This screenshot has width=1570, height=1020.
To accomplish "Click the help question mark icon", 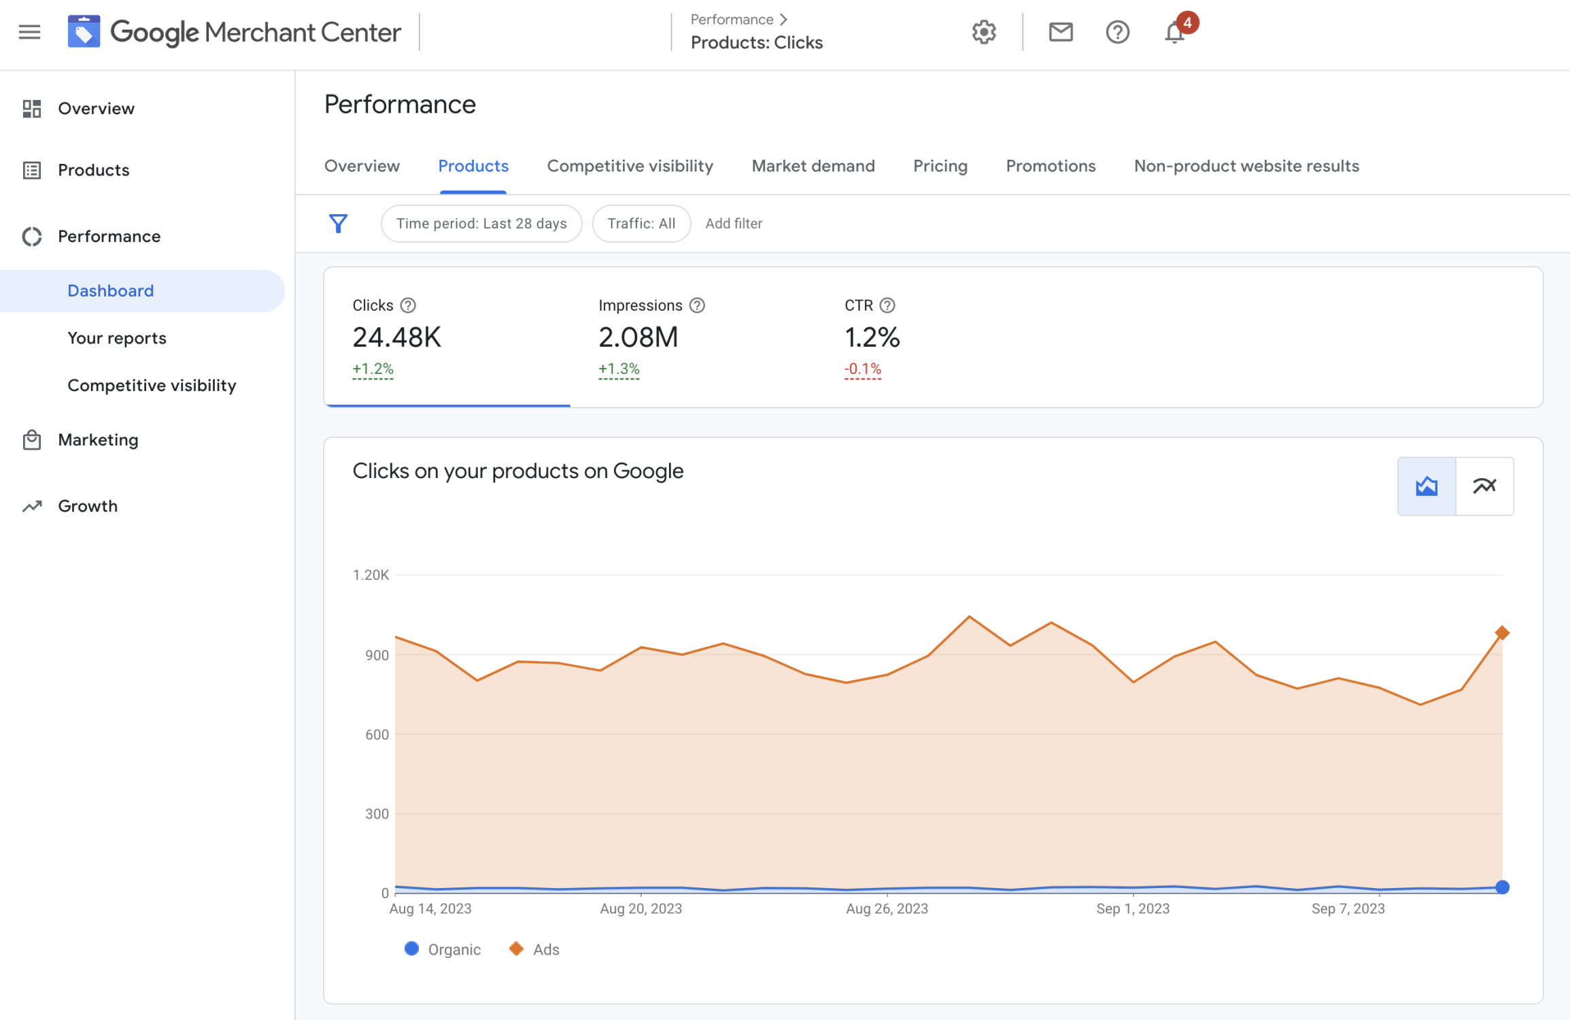I will (x=1117, y=32).
